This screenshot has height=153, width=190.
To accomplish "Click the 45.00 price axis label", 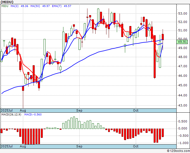I will [183, 85].
